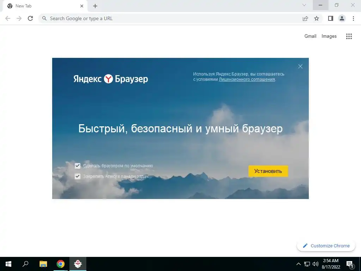This screenshot has height=271, width=361.
Task: Open taskbar search magnifier
Action: [25, 264]
